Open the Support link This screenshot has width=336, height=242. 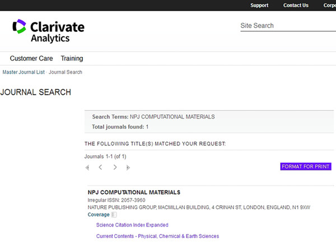(x=259, y=6)
